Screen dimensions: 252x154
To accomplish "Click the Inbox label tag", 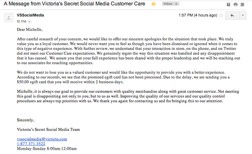I will [x=168, y=4].
